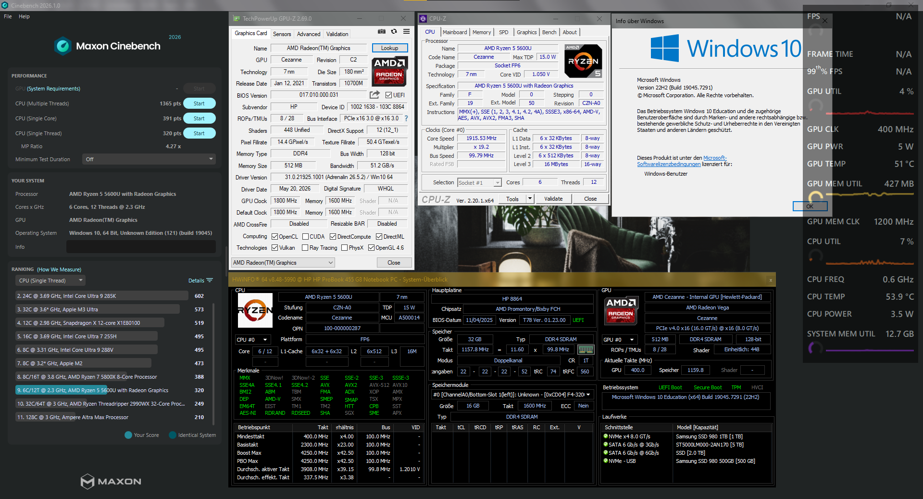Click the AMD Radeon logo in GPU-Z

click(390, 71)
